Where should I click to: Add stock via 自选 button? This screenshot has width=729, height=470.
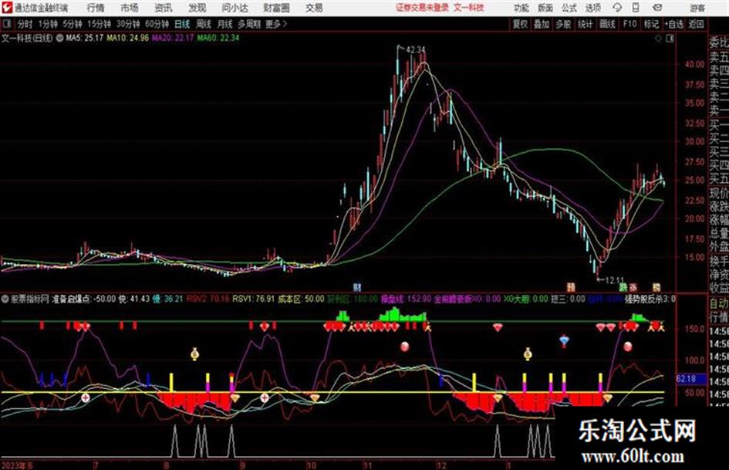pos(673,24)
